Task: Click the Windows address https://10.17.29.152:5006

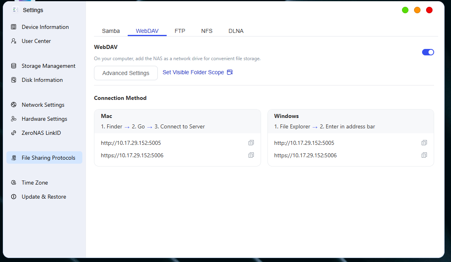Action: [305, 155]
